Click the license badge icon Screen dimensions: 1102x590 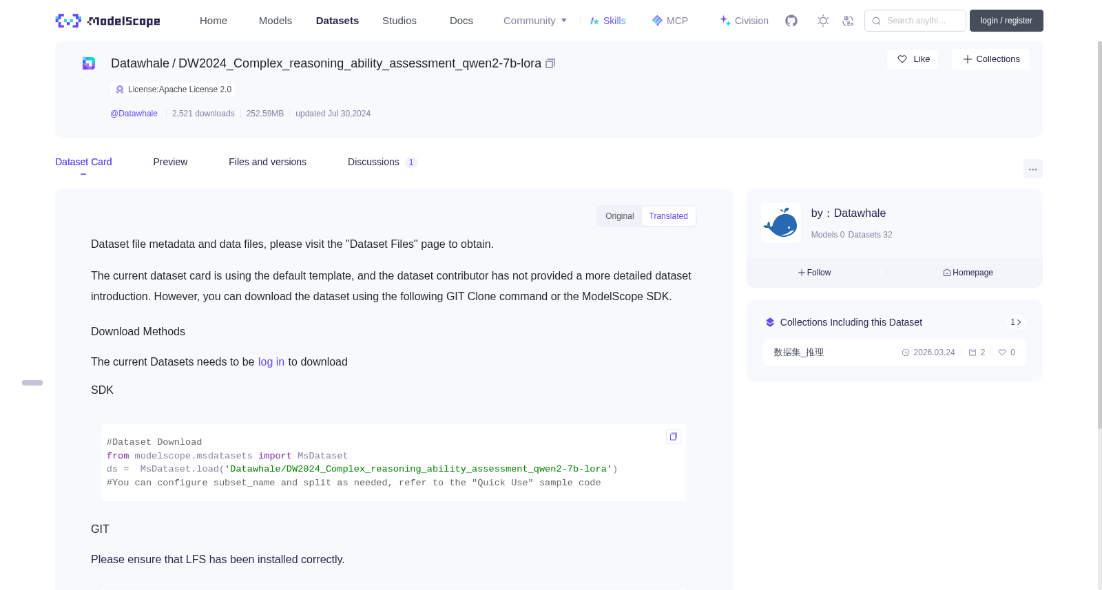click(120, 89)
